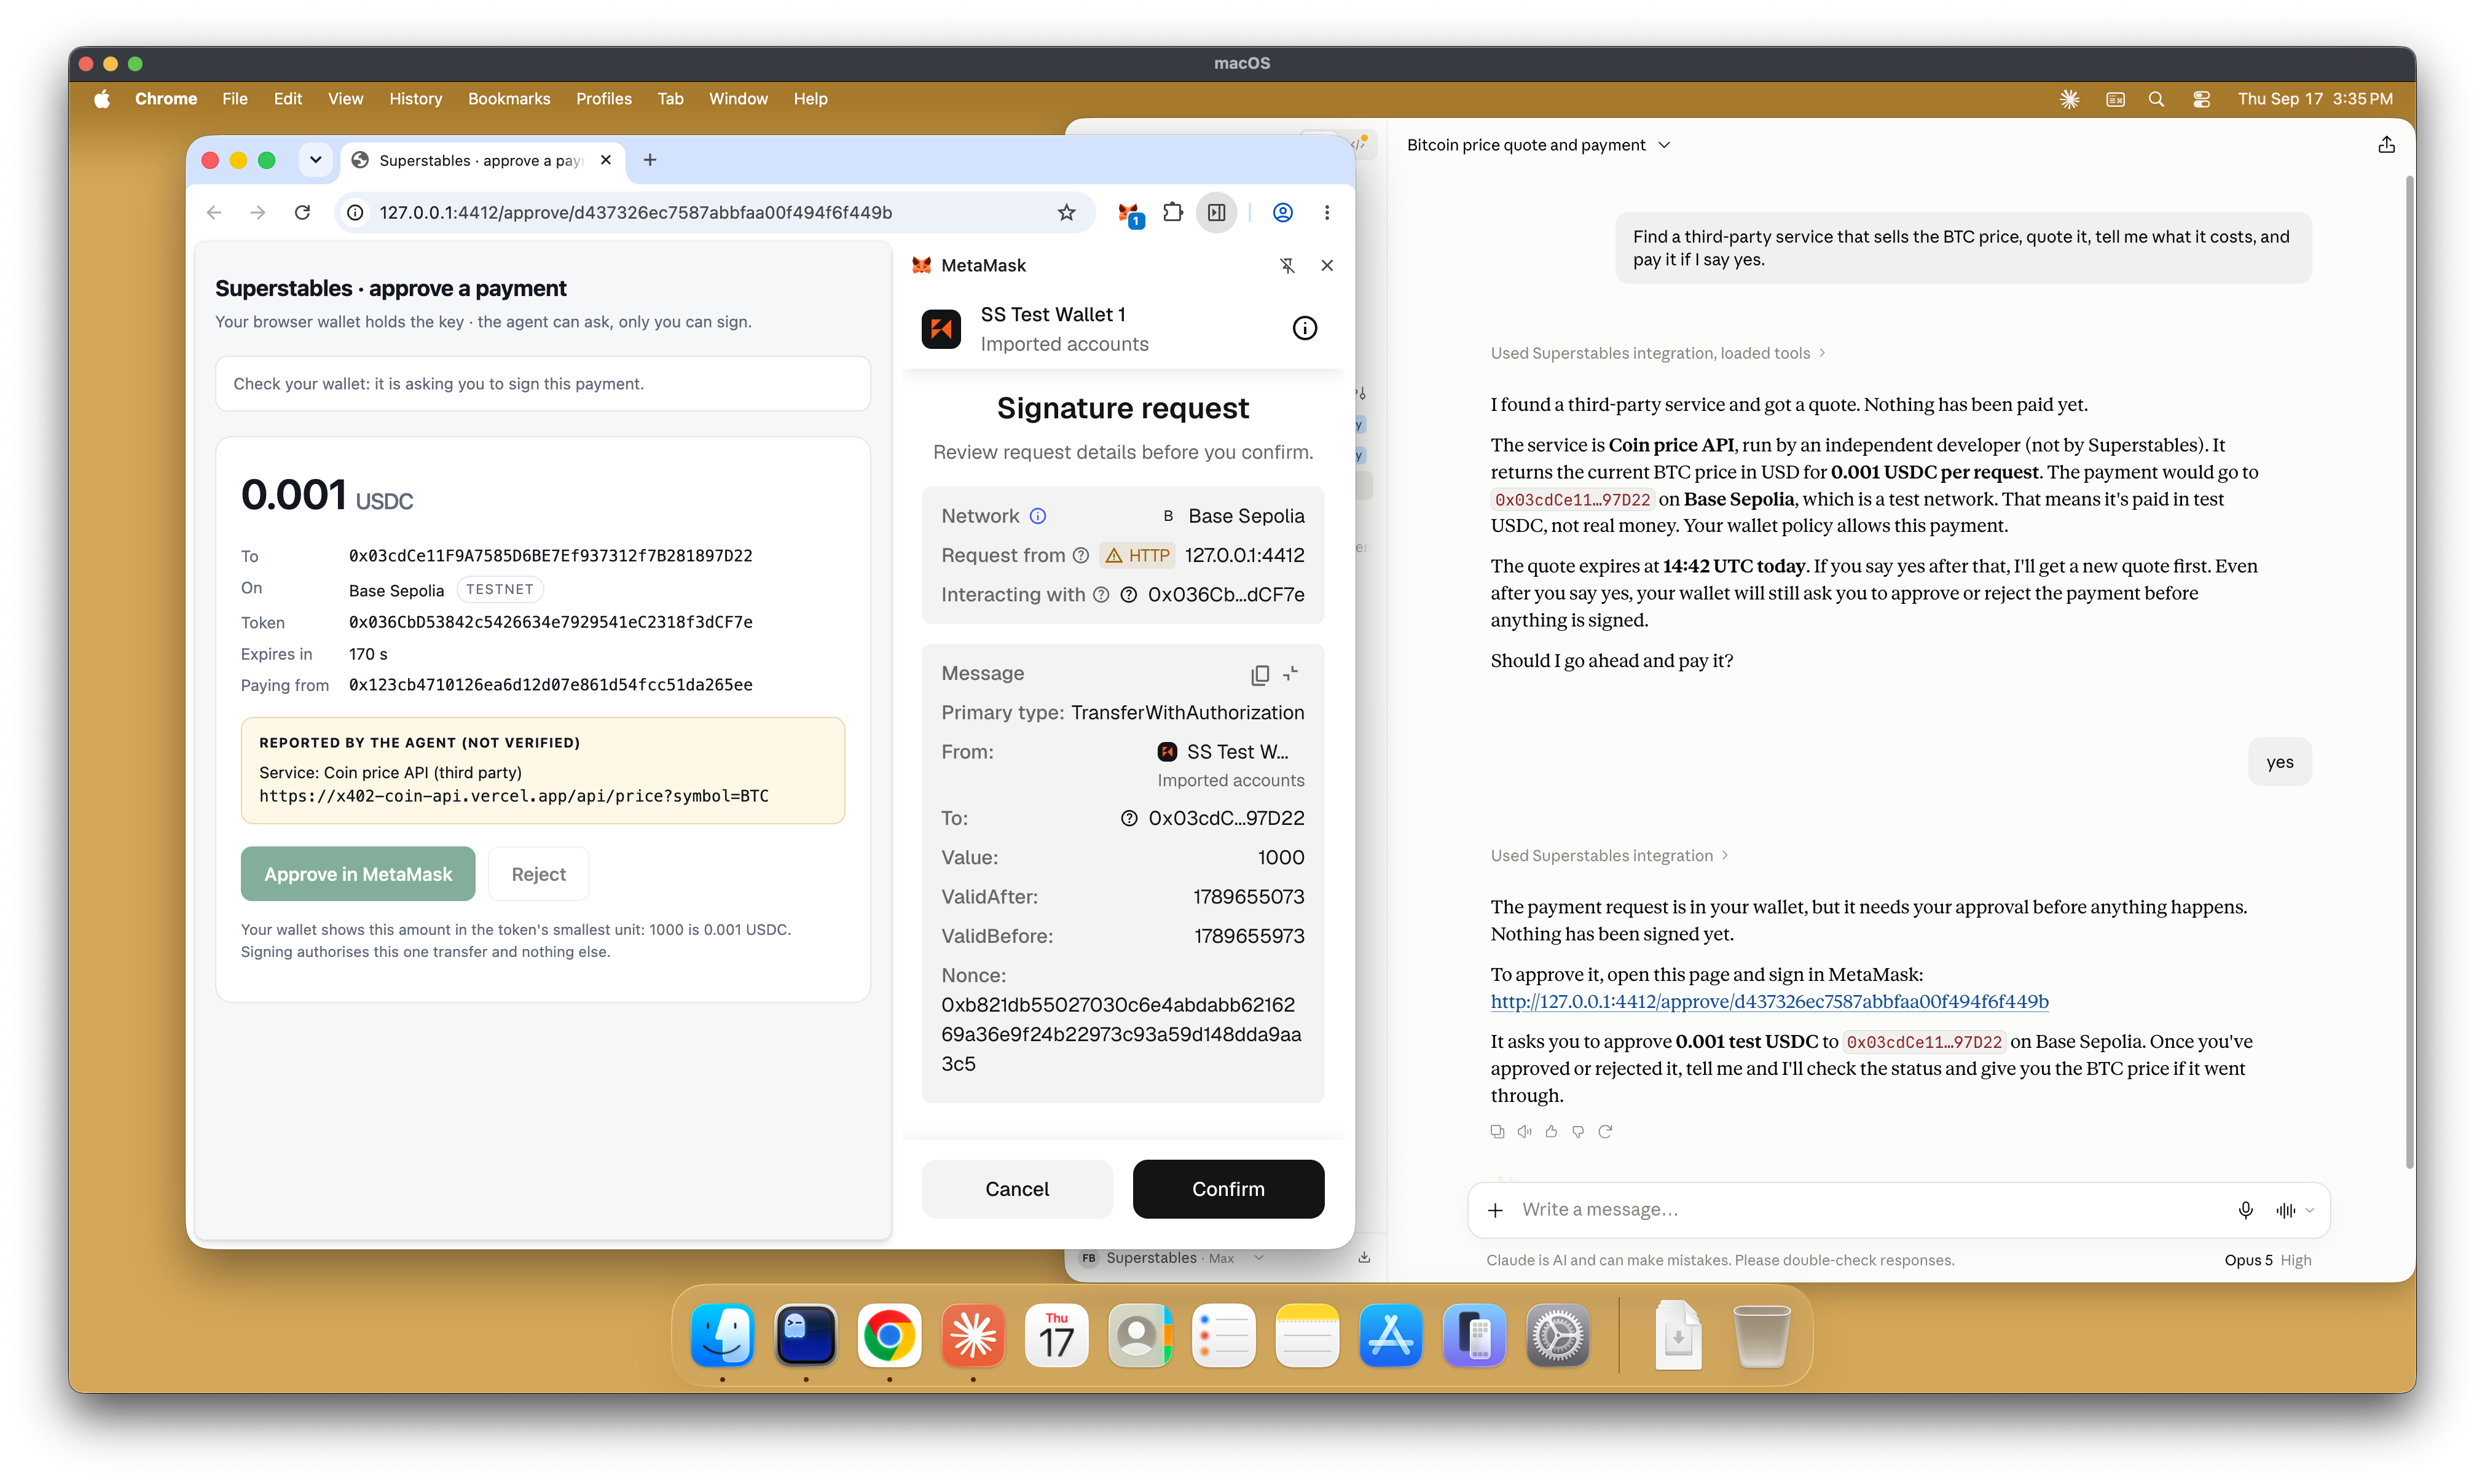Image resolution: width=2485 pixels, height=1484 pixels.
Task: Reject the payment on the Superstables page
Action: [x=538, y=874]
